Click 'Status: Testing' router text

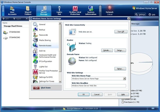(x=85, y=43)
